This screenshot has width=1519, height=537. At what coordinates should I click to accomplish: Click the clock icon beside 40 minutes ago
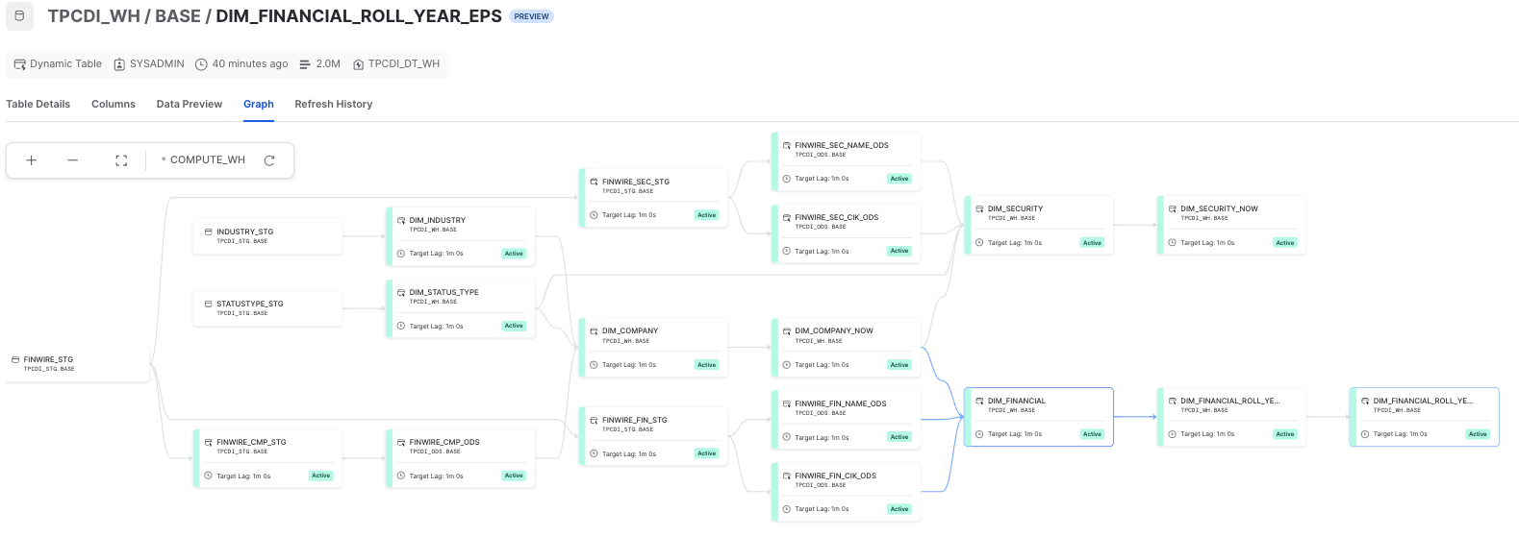201,64
